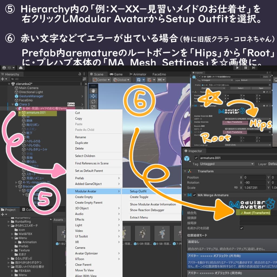Collapse the MA Merge Armature component
The width and height of the screenshot is (277, 277).
185,195
